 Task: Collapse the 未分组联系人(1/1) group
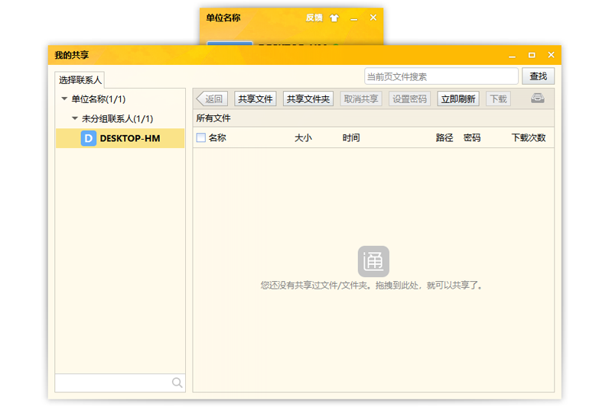point(75,119)
